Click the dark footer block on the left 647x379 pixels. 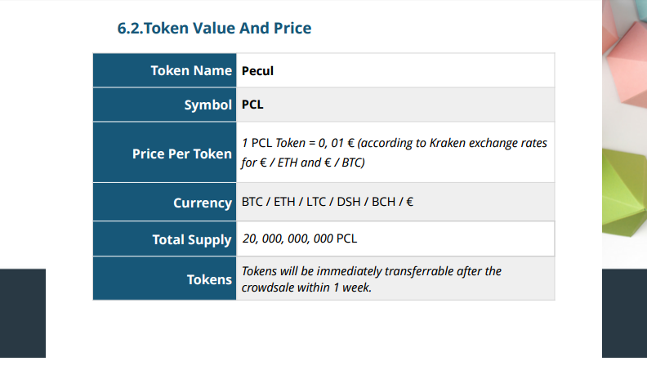[x=23, y=313]
